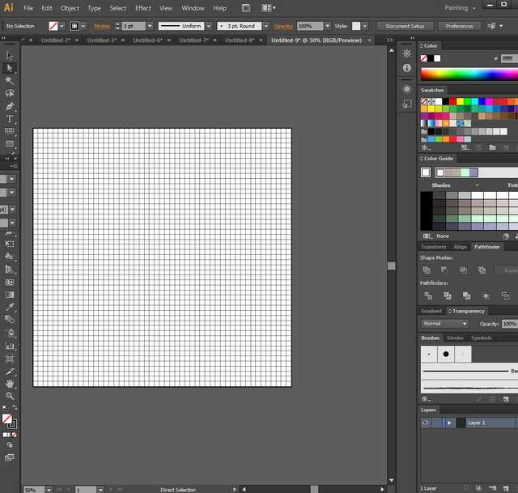
Task: Expand Layer 1 disclosure triangle
Action: tap(449, 423)
